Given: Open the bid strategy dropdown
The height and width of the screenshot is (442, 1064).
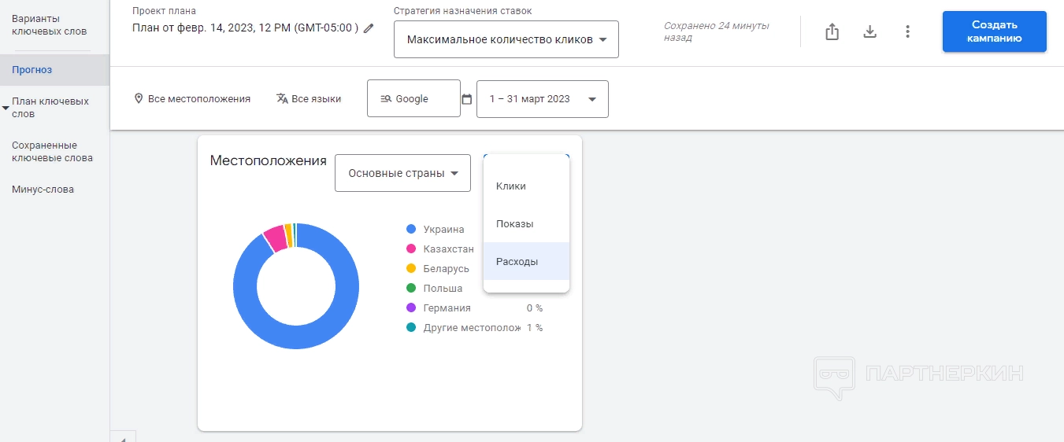Looking at the screenshot, I should [x=506, y=39].
